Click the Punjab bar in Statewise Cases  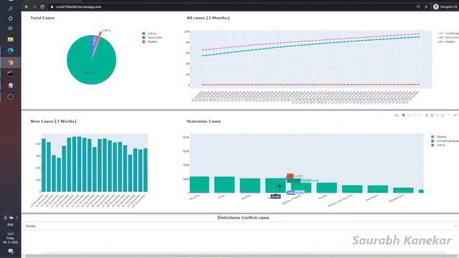coord(327,188)
